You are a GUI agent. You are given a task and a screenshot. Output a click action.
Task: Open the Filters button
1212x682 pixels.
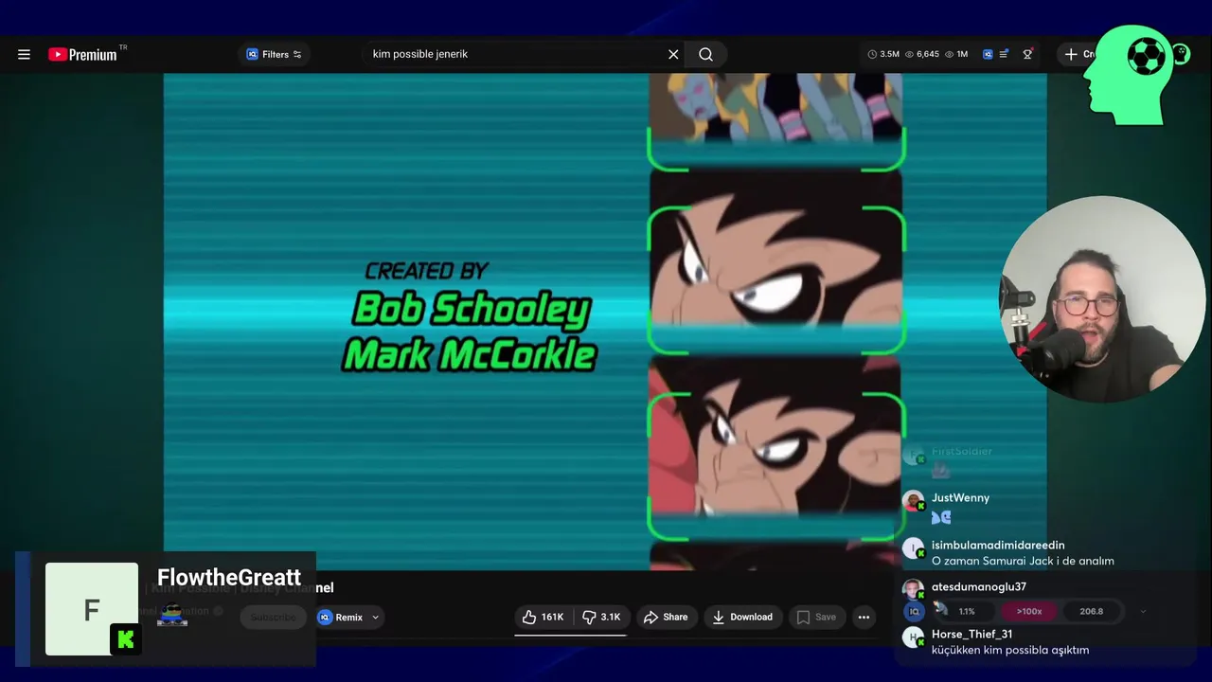coord(274,54)
